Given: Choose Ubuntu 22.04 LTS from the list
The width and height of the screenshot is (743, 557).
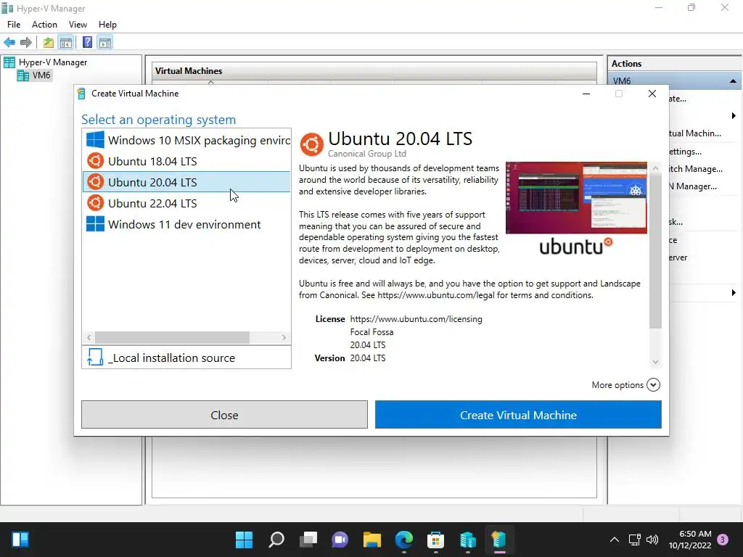Looking at the screenshot, I should 186,203.
